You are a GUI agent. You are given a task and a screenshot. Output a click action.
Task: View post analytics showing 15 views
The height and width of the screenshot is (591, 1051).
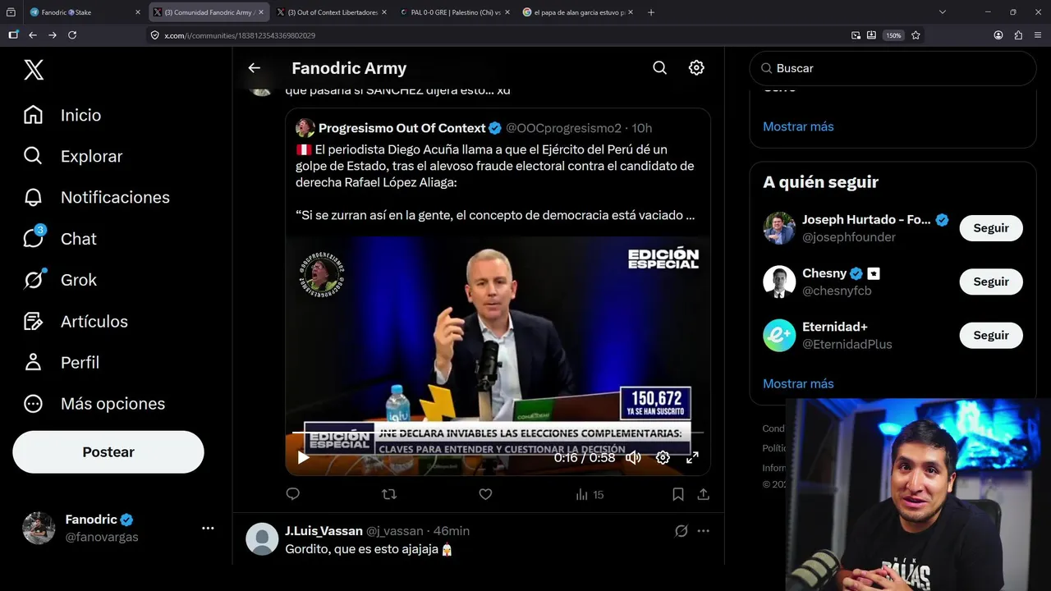pyautogui.click(x=590, y=494)
